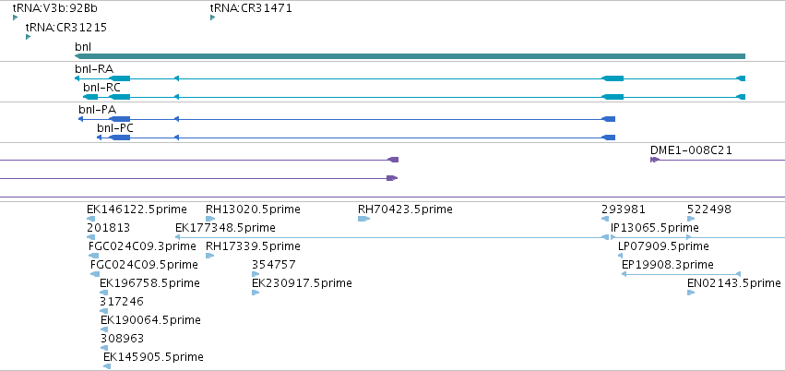Click the 293981 feature arrow
The height and width of the screenshot is (371, 785).
605,219
